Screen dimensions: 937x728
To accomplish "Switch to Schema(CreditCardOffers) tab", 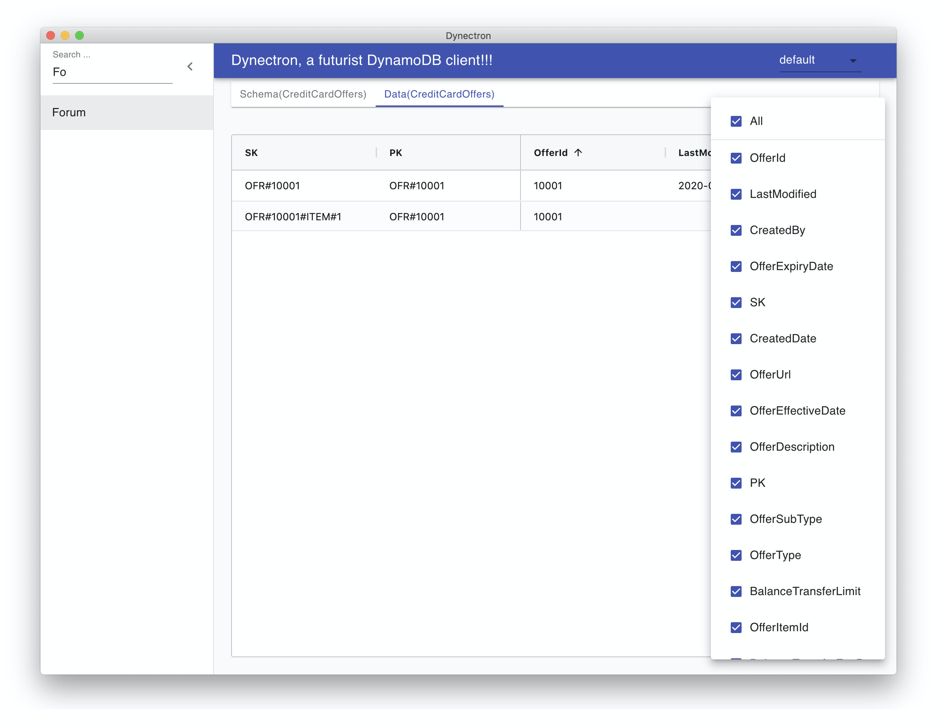I will [303, 94].
